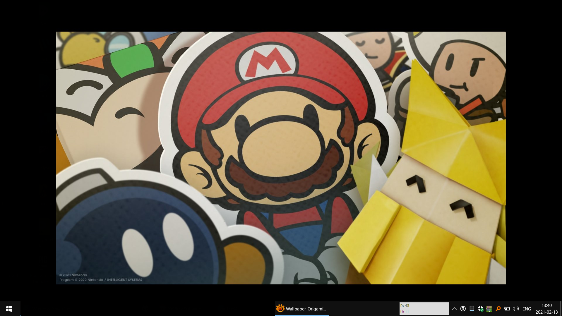
Task: Open the speaker volume control
Action: 516,309
